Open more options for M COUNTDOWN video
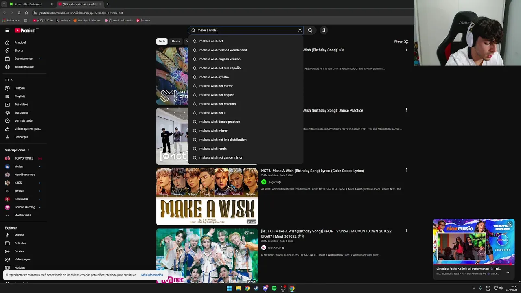 tap(406, 230)
